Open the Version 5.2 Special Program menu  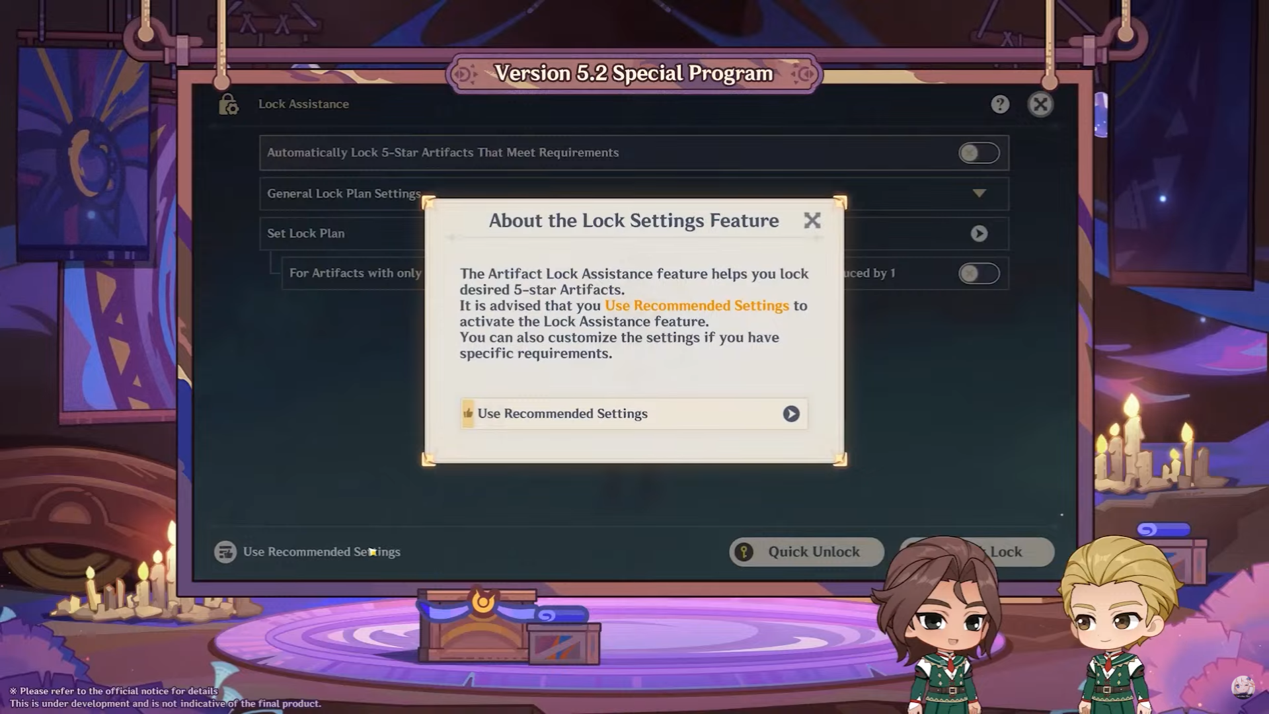coord(634,72)
